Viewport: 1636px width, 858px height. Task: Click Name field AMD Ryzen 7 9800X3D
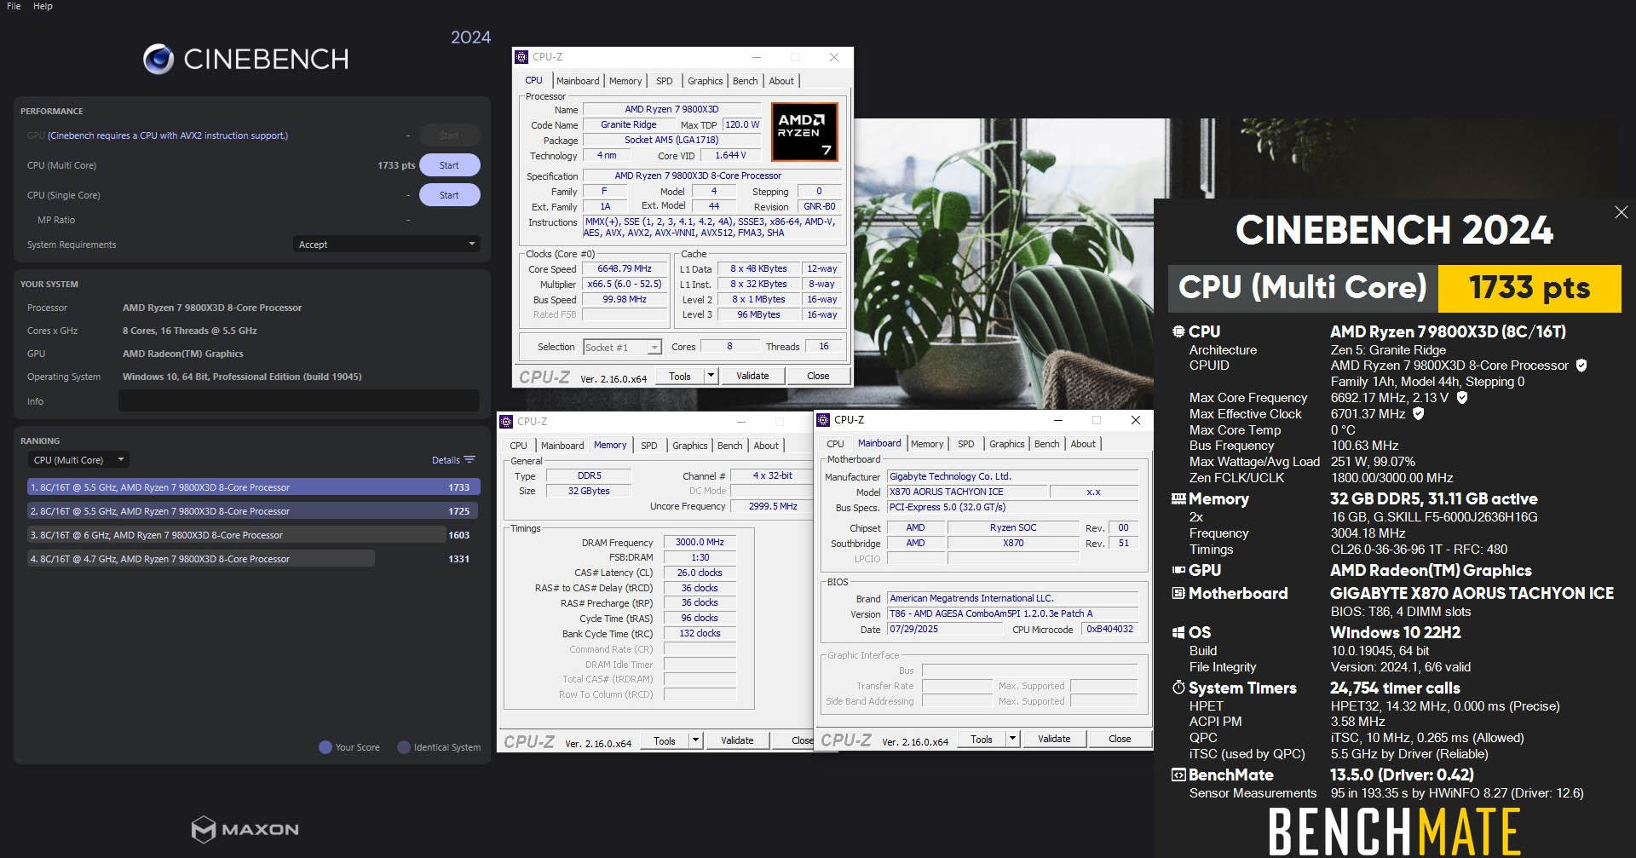671,109
